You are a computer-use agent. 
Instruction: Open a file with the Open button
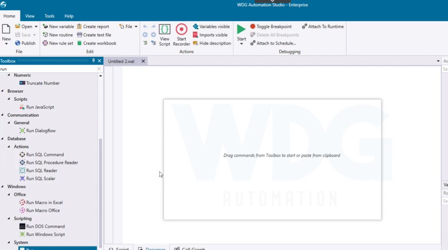tap(24, 26)
